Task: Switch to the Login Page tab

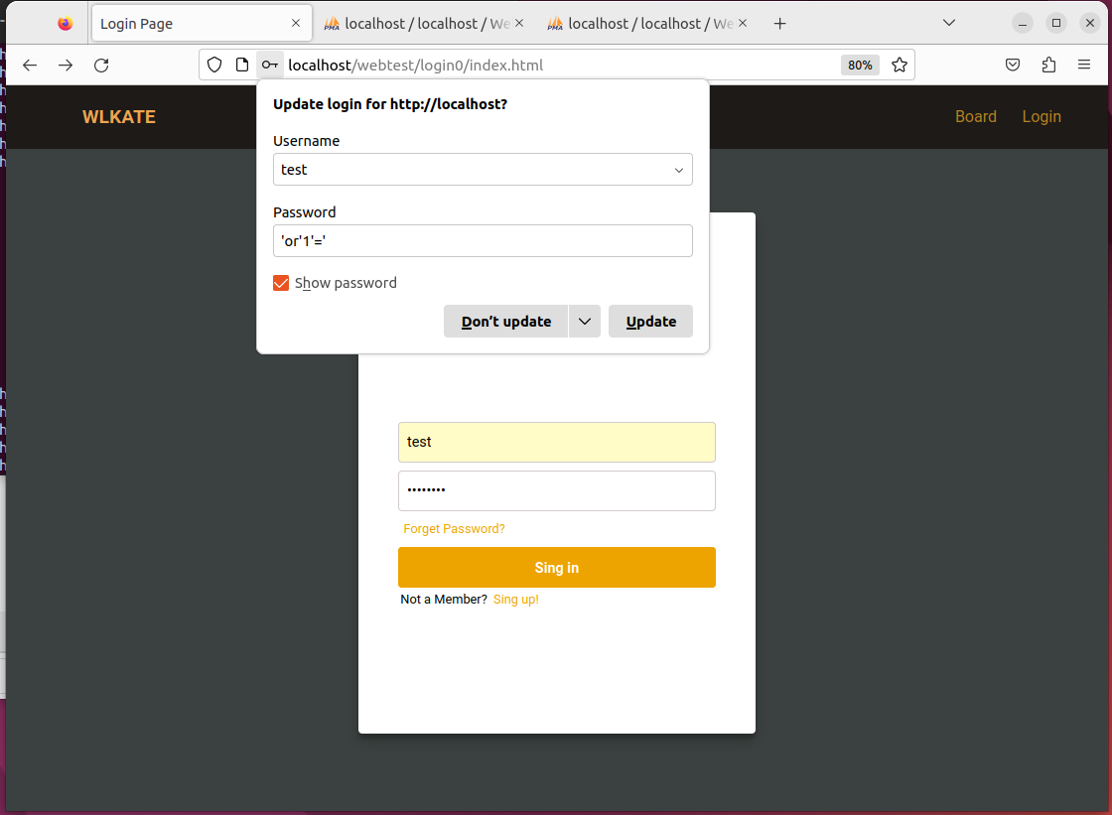Action: pos(202,24)
